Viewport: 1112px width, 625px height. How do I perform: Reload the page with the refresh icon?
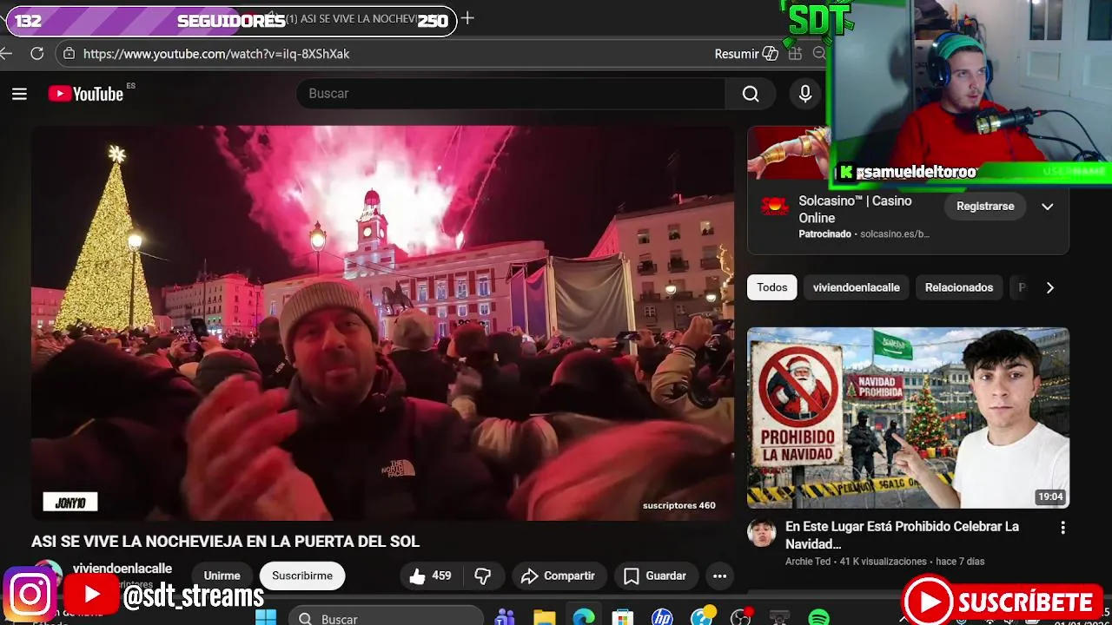pos(37,54)
